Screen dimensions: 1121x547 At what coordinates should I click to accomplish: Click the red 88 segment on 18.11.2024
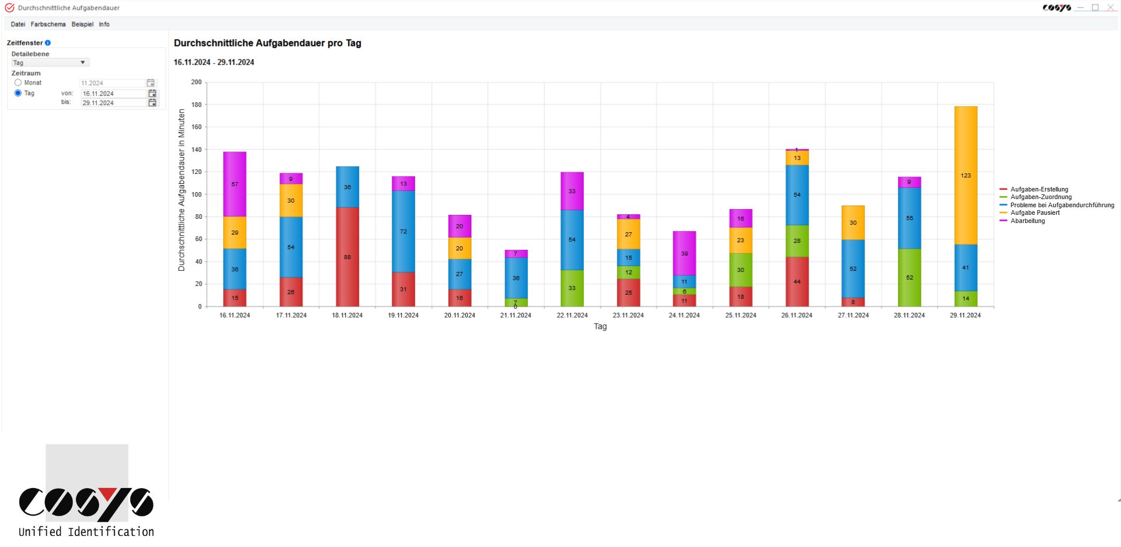pyautogui.click(x=347, y=257)
